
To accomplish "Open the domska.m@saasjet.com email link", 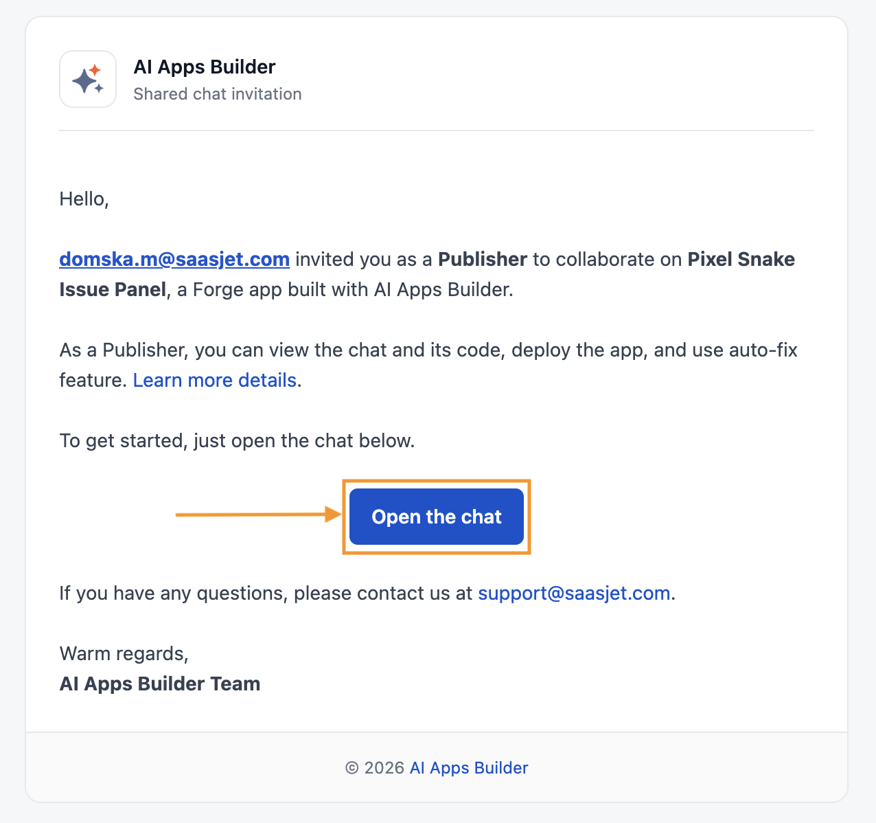I will tap(174, 259).
